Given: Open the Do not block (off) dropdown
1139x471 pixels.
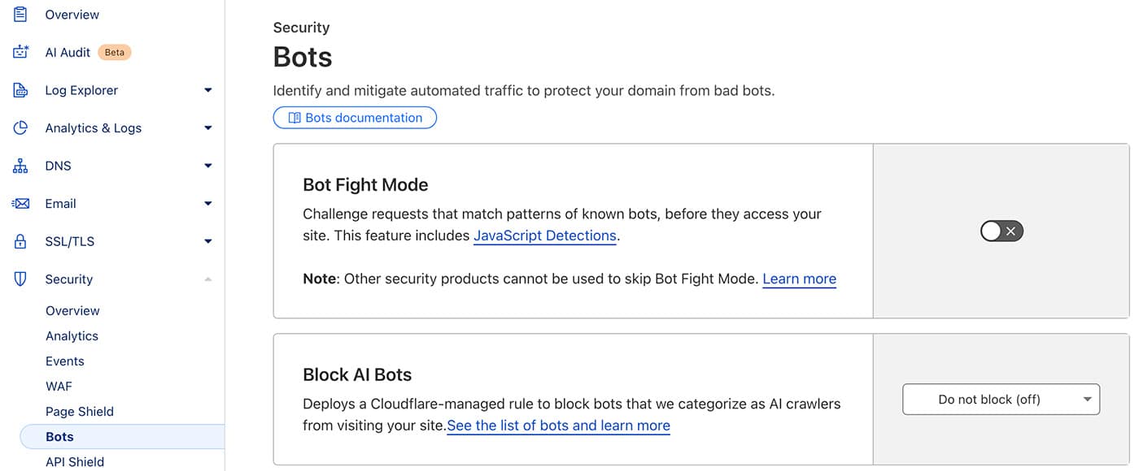Looking at the screenshot, I should click(x=1001, y=399).
